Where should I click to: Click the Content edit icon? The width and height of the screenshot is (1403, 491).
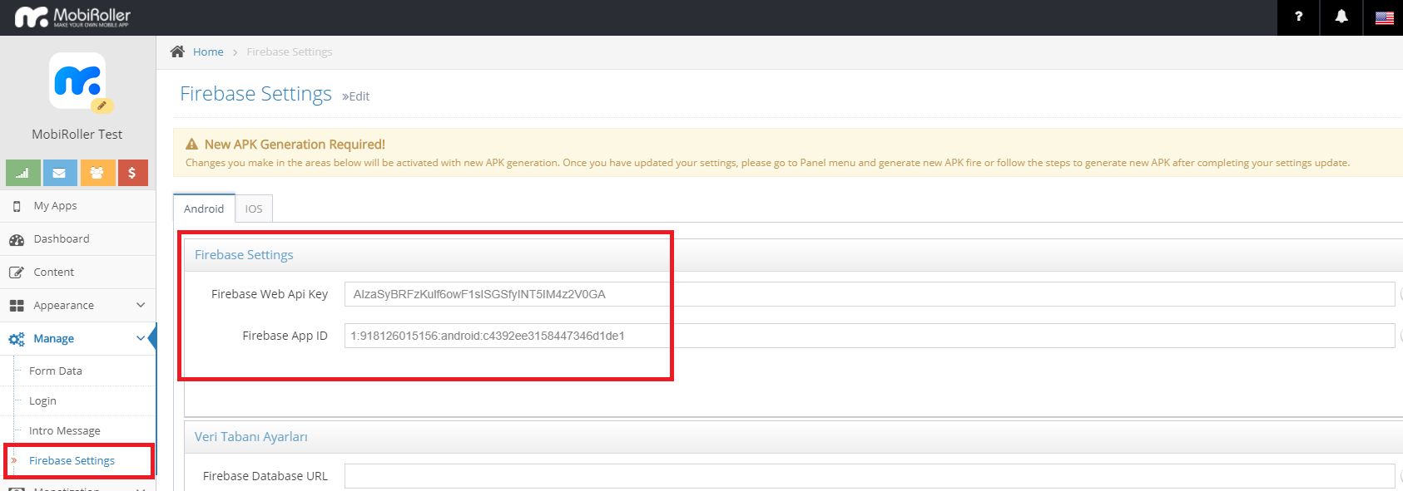coord(17,273)
